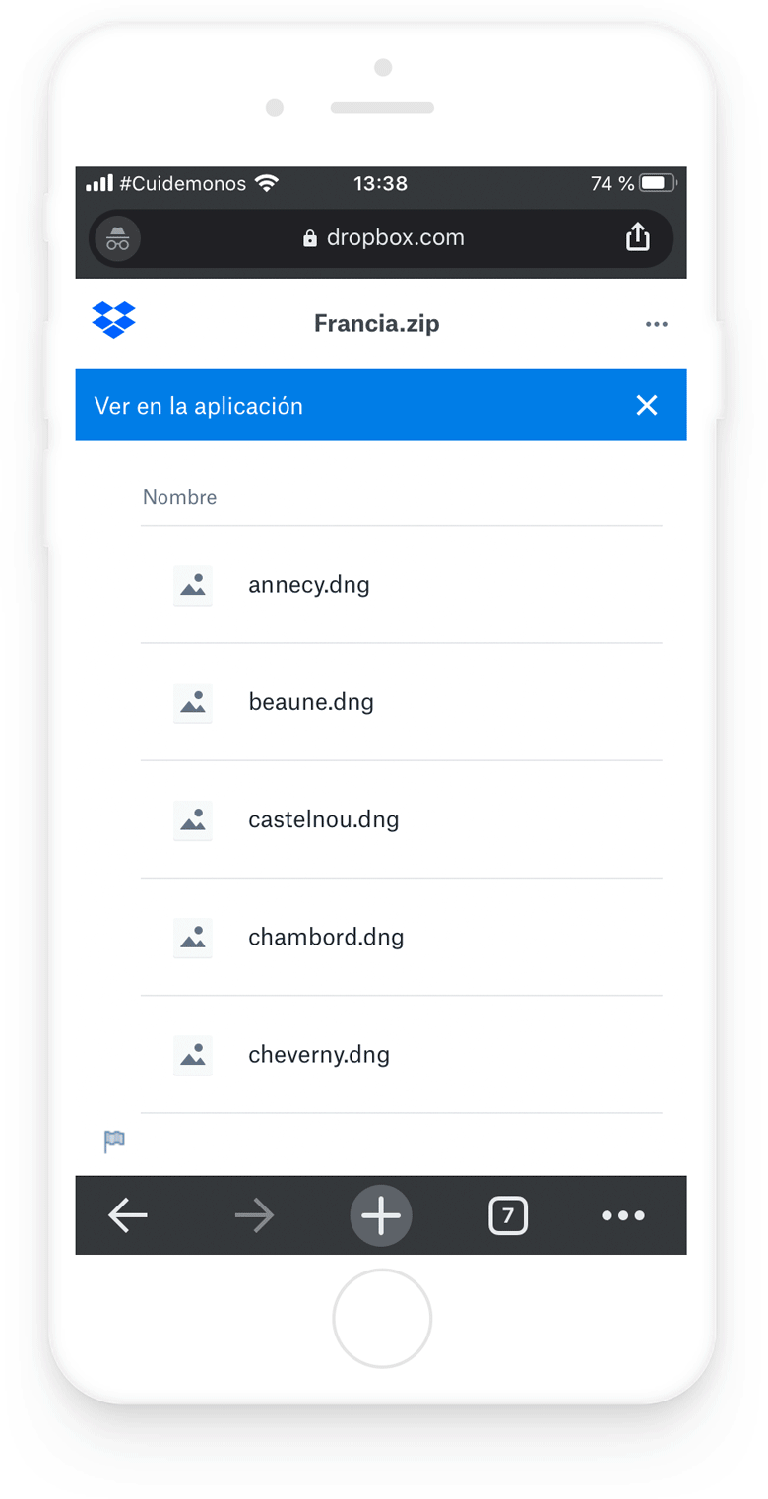Open the annecy.dng file
Screen dimensions: 768x1499
309,585
